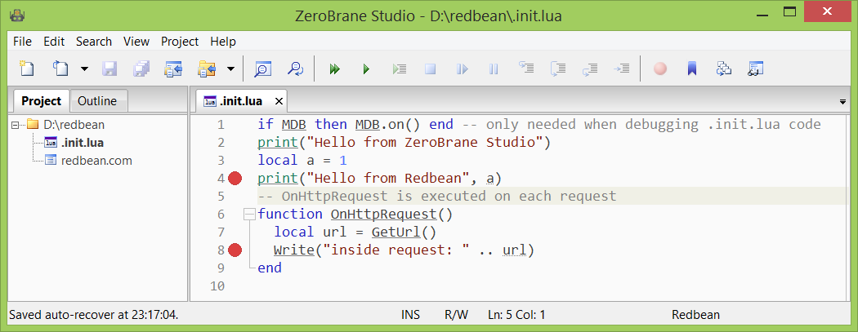Click the Step Into icon
The image size is (858, 332).
[526, 69]
